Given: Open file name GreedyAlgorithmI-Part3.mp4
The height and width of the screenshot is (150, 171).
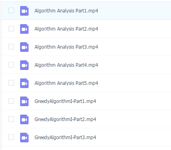Looking at the screenshot, I should (x=65, y=138).
